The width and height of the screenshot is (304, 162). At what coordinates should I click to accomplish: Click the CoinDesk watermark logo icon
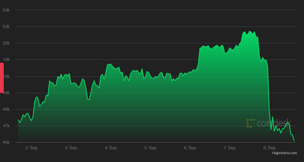tap(251, 123)
